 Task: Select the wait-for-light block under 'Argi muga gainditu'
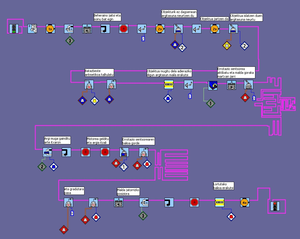pos(47,152)
